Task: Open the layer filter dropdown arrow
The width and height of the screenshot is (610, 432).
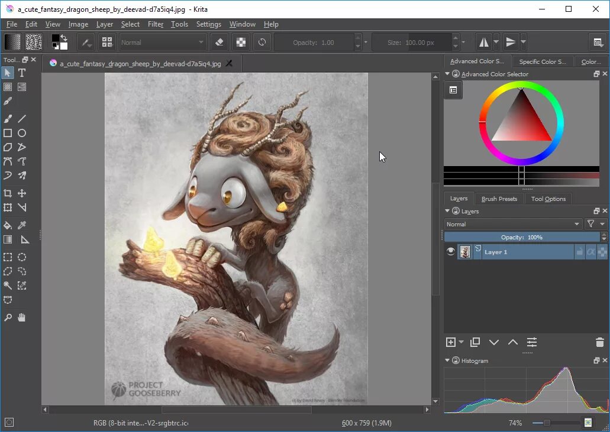Action: [x=602, y=224]
